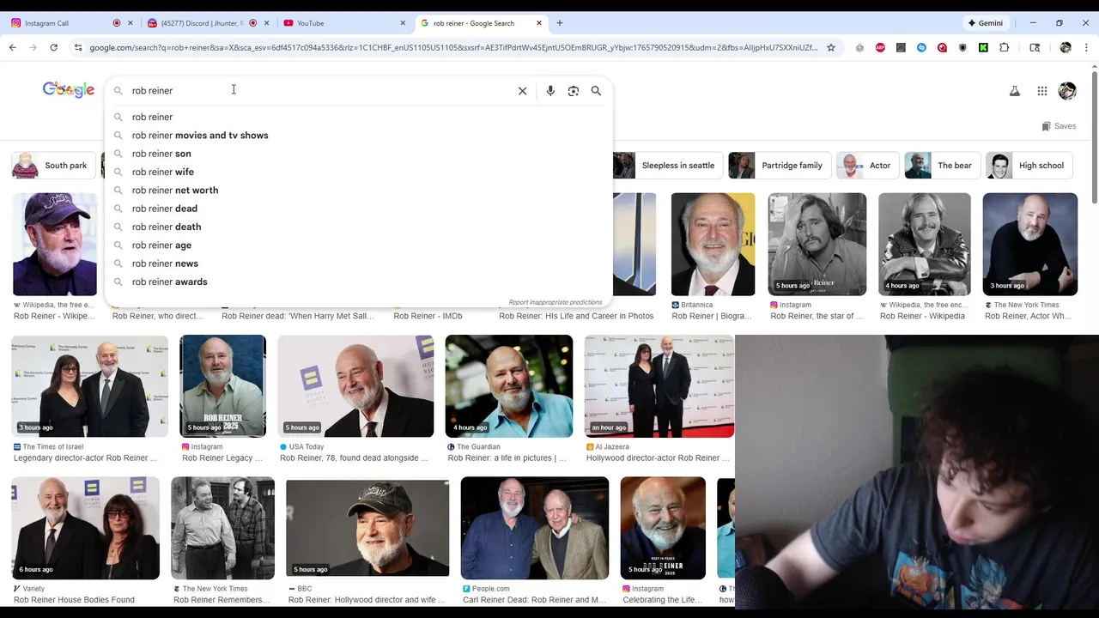1099x618 pixels.
Task: Open Al Jazeera Hollywood director-actor link
Action: pyautogui.click(x=658, y=458)
